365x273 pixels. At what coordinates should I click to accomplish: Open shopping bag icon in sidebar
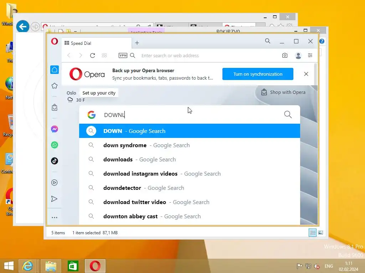[x=55, y=107]
